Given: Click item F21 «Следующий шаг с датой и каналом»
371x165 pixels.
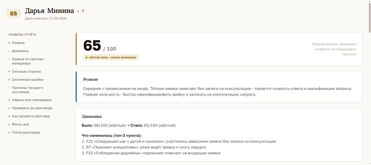Looking at the screenshot, I should (x=179, y=141).
